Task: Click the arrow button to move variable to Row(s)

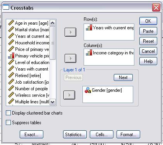Action: click(70, 32)
